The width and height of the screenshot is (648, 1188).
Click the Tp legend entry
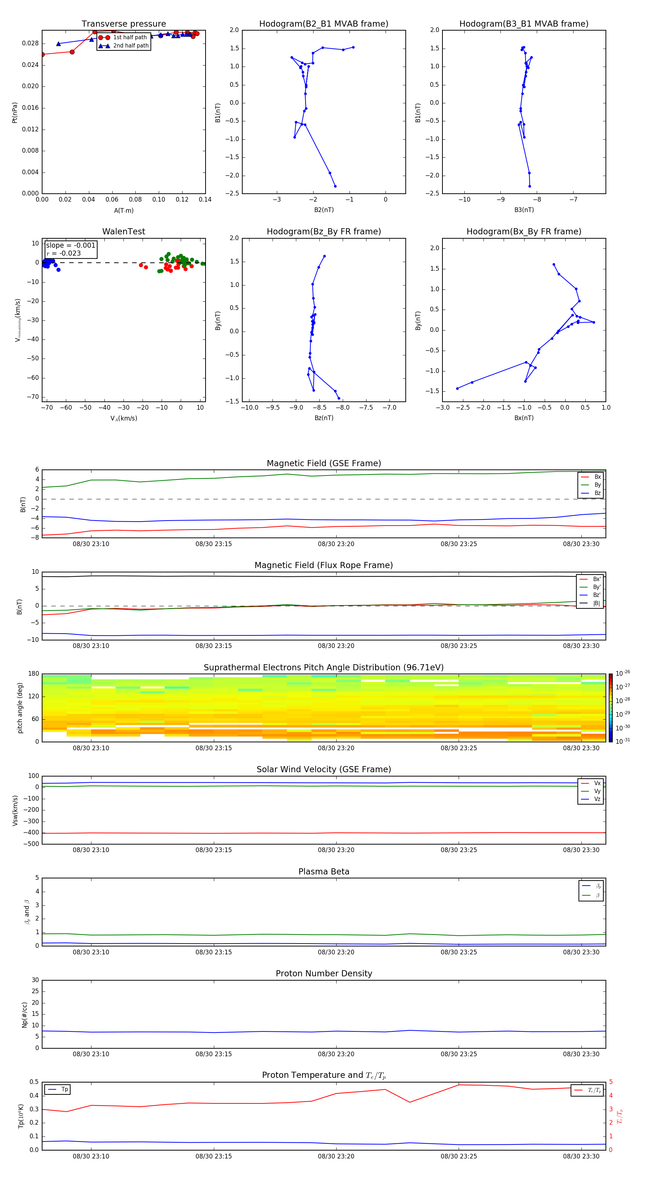click(x=58, y=1089)
